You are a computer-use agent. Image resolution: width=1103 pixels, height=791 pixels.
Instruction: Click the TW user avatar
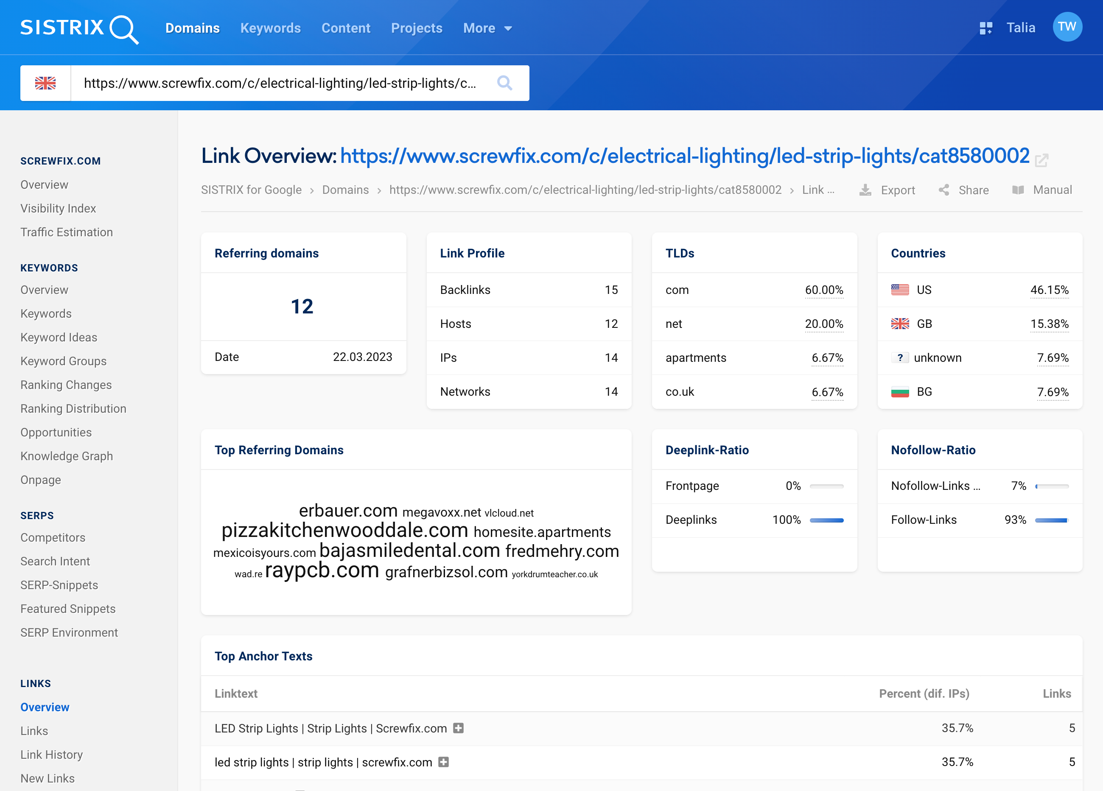(x=1067, y=27)
